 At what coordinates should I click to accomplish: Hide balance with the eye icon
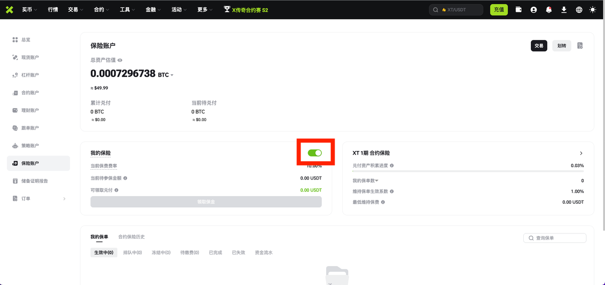[120, 60]
